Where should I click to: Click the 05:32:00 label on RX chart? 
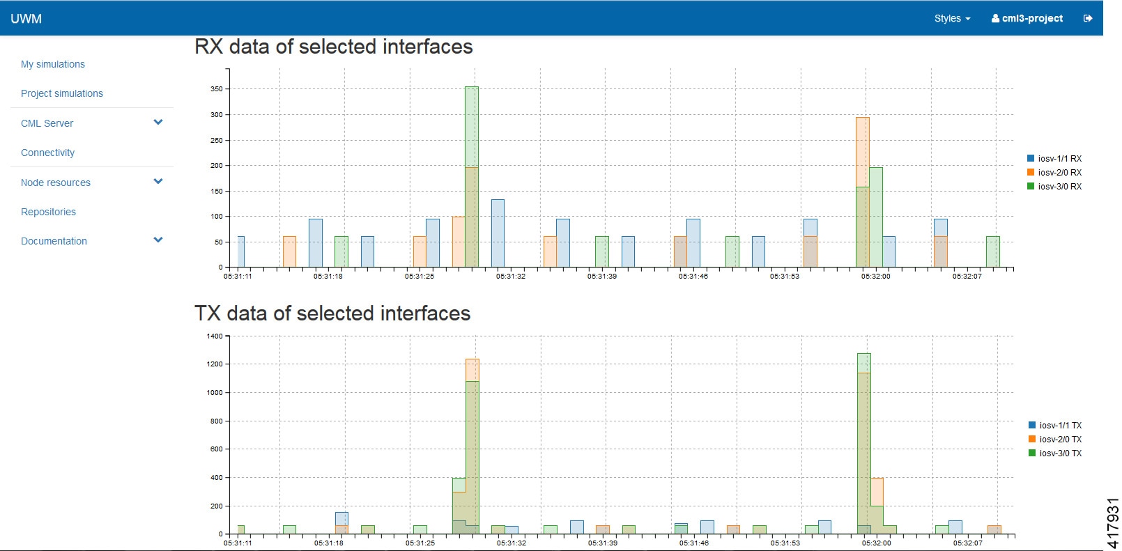pos(875,277)
